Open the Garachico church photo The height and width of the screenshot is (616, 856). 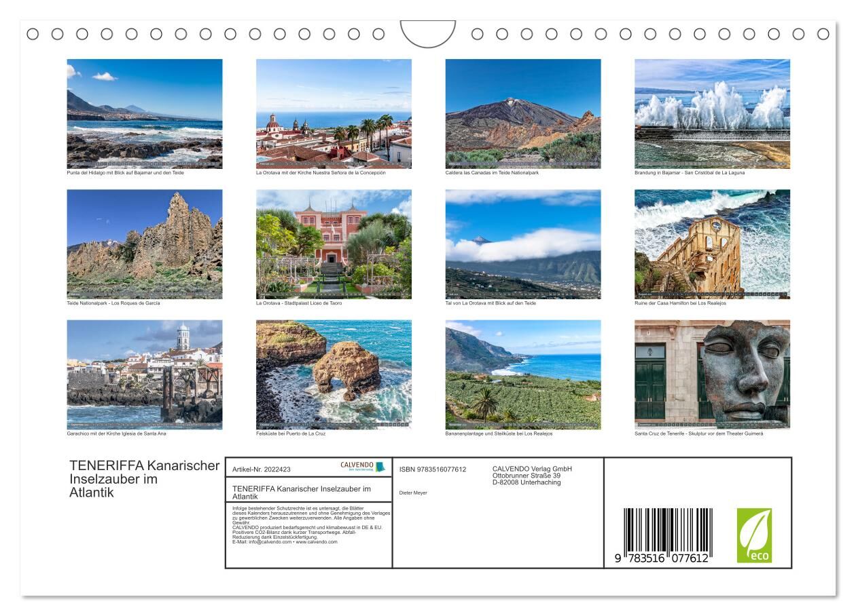144,374
